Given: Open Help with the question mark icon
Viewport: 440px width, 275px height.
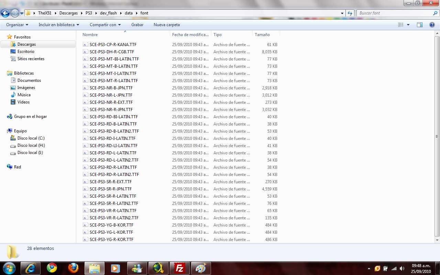Looking at the screenshot, I should click(432, 25).
